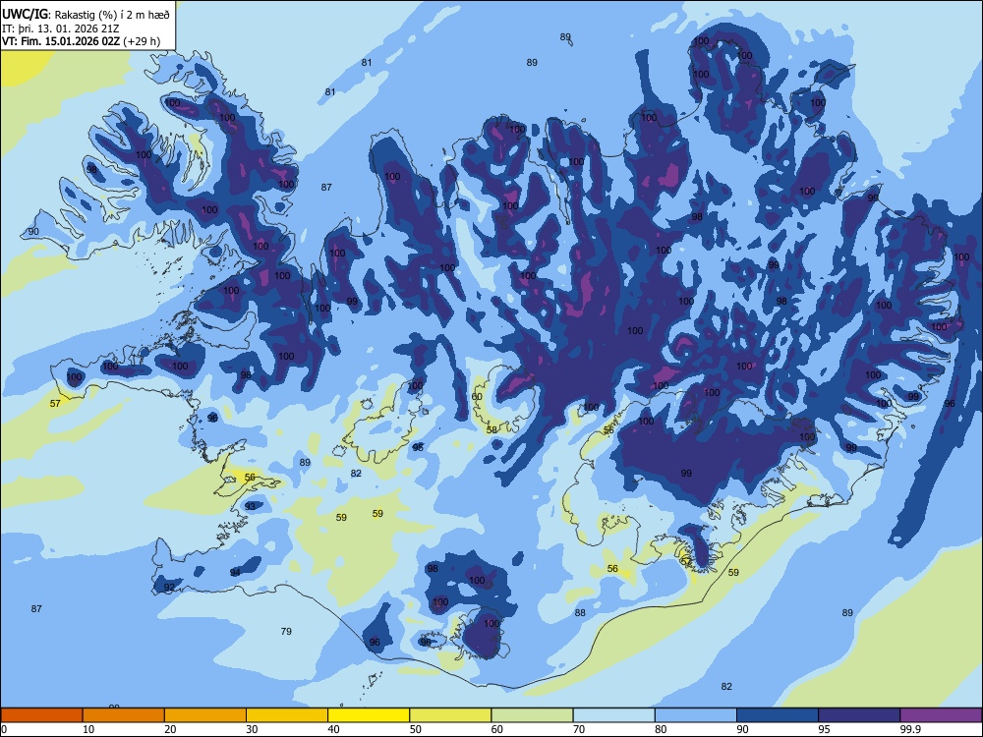Screen dimensions: 983x737
Task: Click the '95' legend scale label
Action: click(x=824, y=729)
